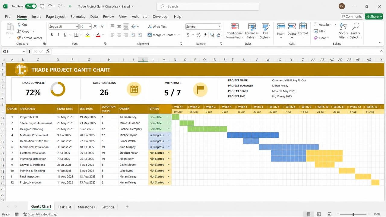This screenshot has width=386, height=217.
Task: Click the Orientation text angle icon
Action: click(134, 27)
